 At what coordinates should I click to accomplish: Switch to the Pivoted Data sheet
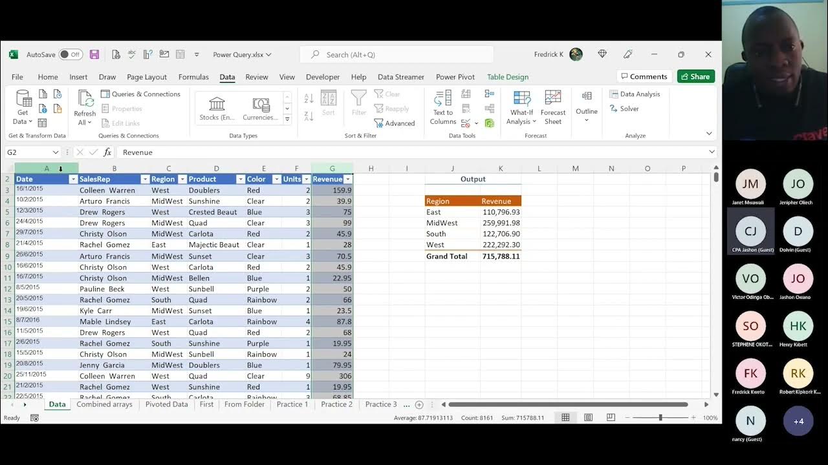point(166,404)
